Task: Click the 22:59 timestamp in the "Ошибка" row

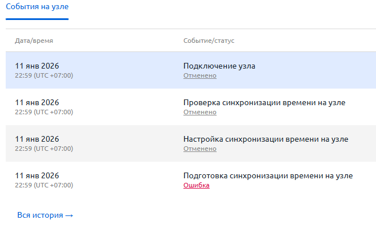Action: [44, 185]
